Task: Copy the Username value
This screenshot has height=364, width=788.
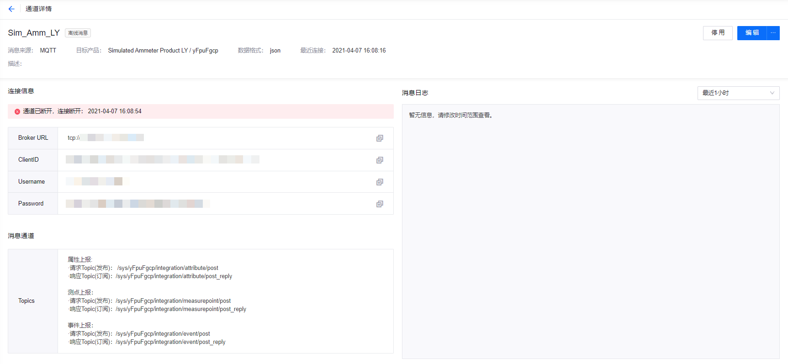Action: [x=380, y=182]
